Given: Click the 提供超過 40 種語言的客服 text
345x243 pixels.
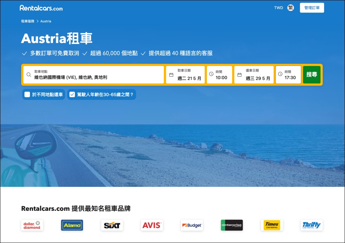Looking at the screenshot, I should coord(181,53).
